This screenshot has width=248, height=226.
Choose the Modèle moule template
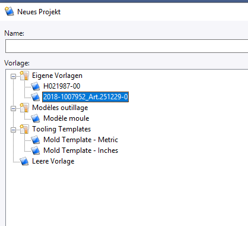point(66,118)
